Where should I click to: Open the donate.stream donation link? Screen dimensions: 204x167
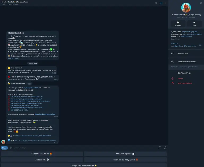(33, 136)
